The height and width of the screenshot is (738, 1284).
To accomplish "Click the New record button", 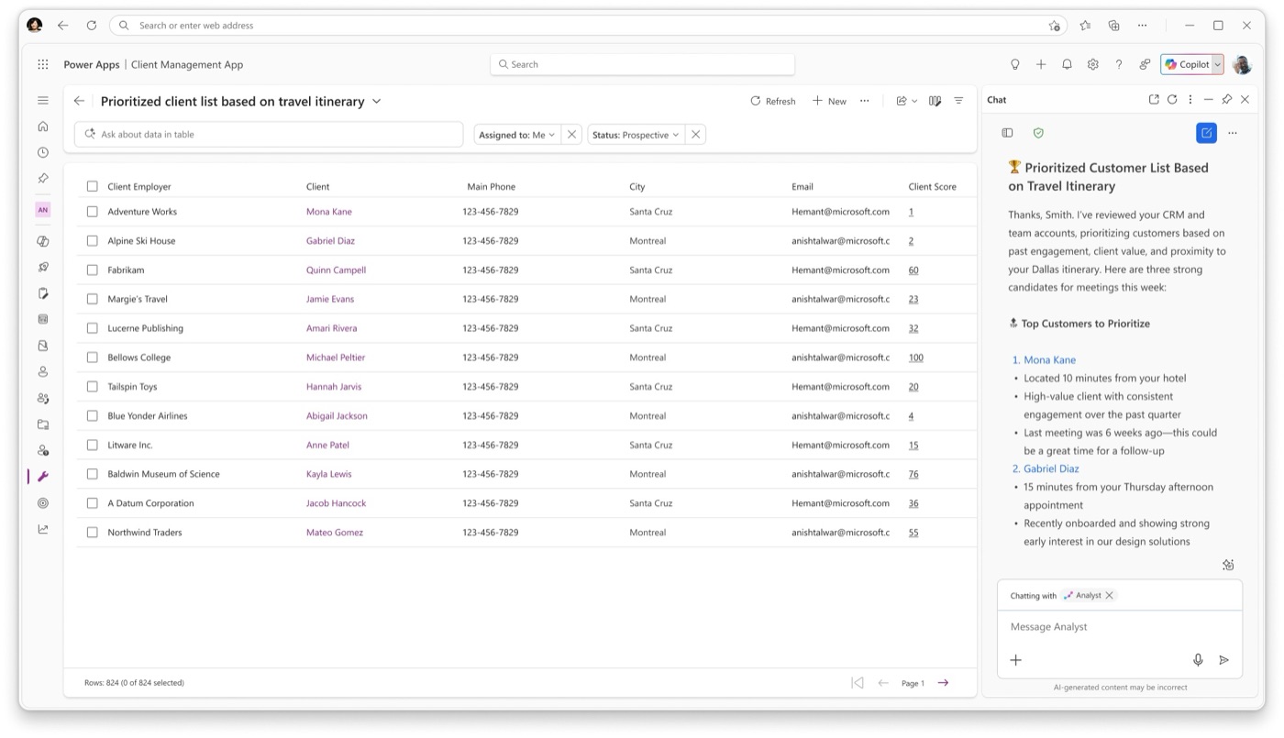I will pos(829,101).
